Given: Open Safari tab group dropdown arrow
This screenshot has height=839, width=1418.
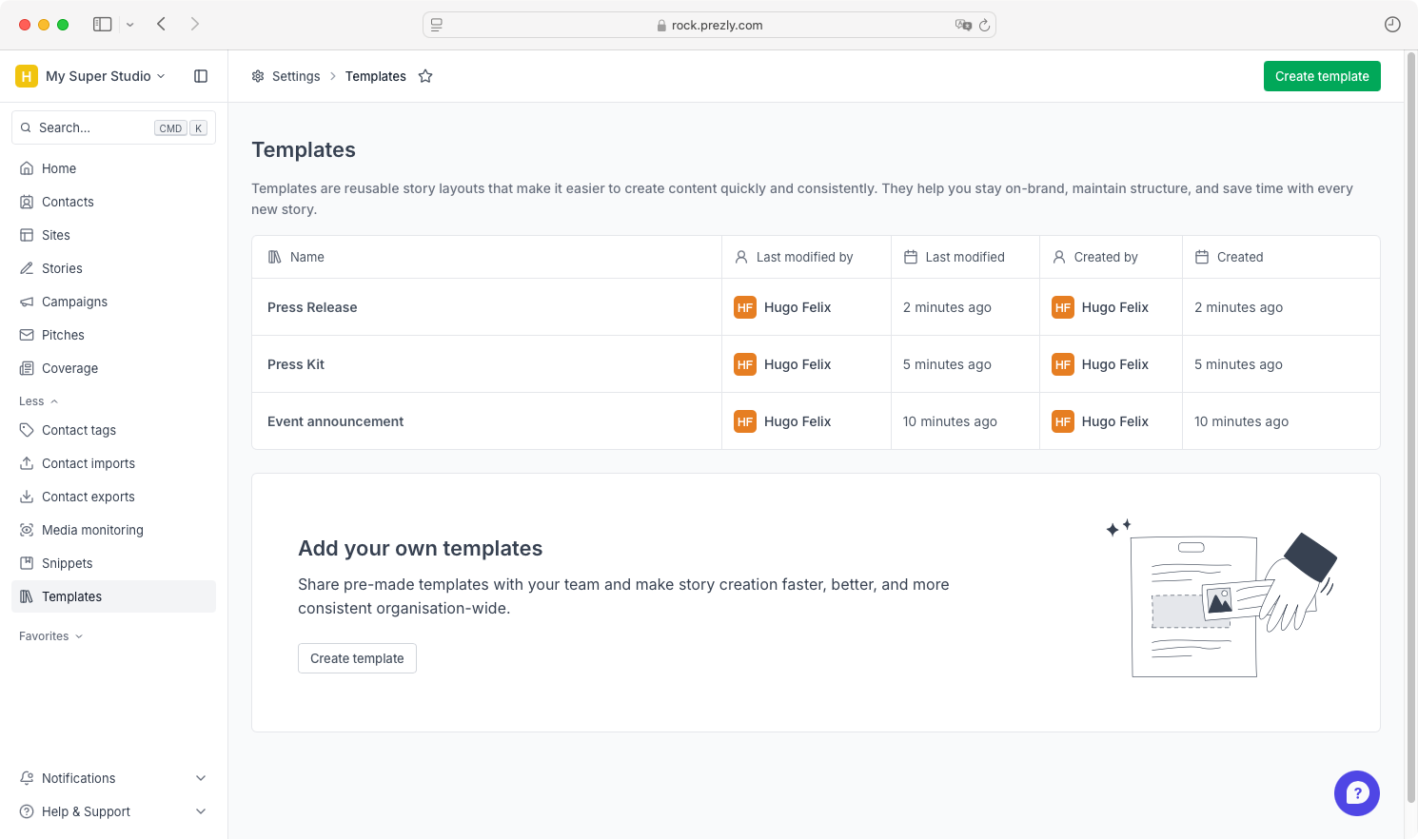Looking at the screenshot, I should point(130,25).
